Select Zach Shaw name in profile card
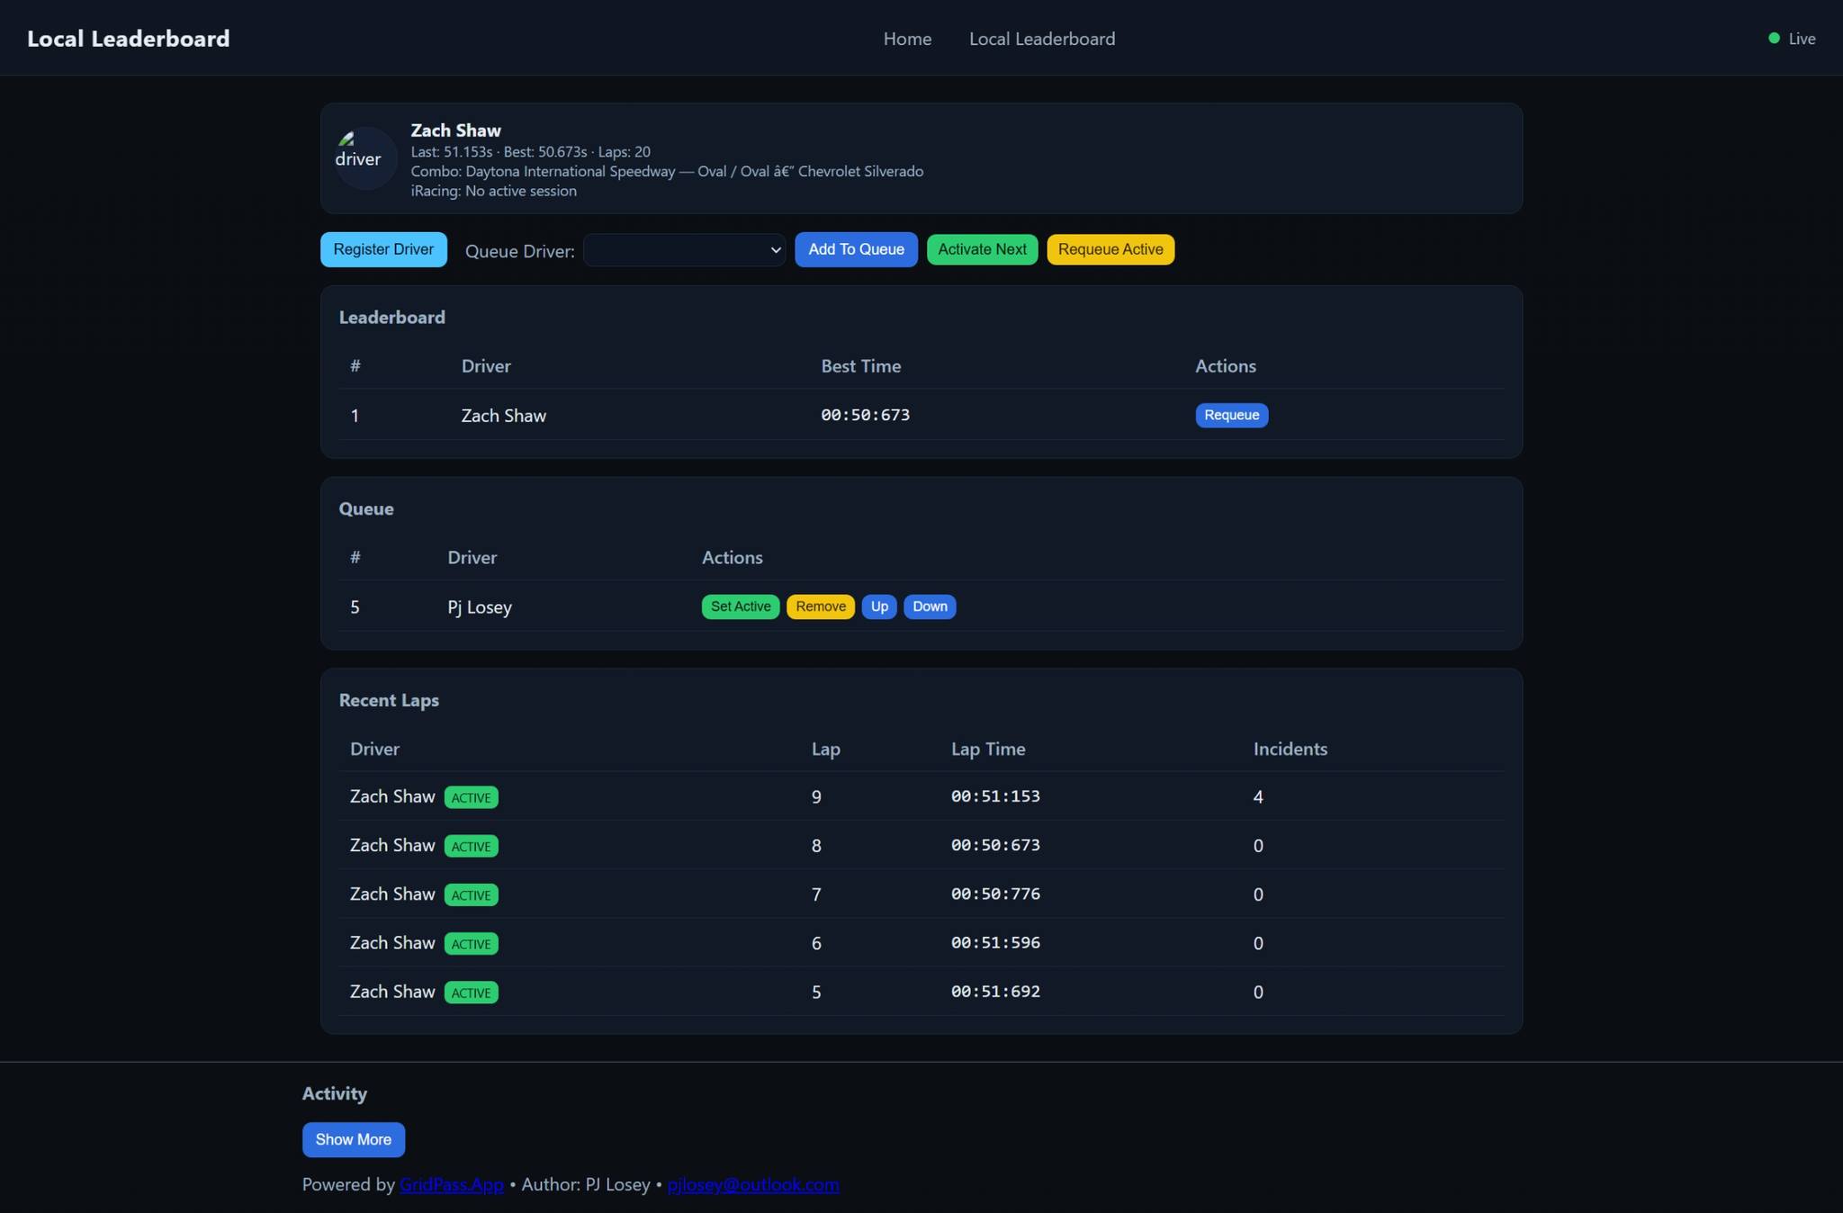This screenshot has height=1213, width=1843. click(456, 130)
